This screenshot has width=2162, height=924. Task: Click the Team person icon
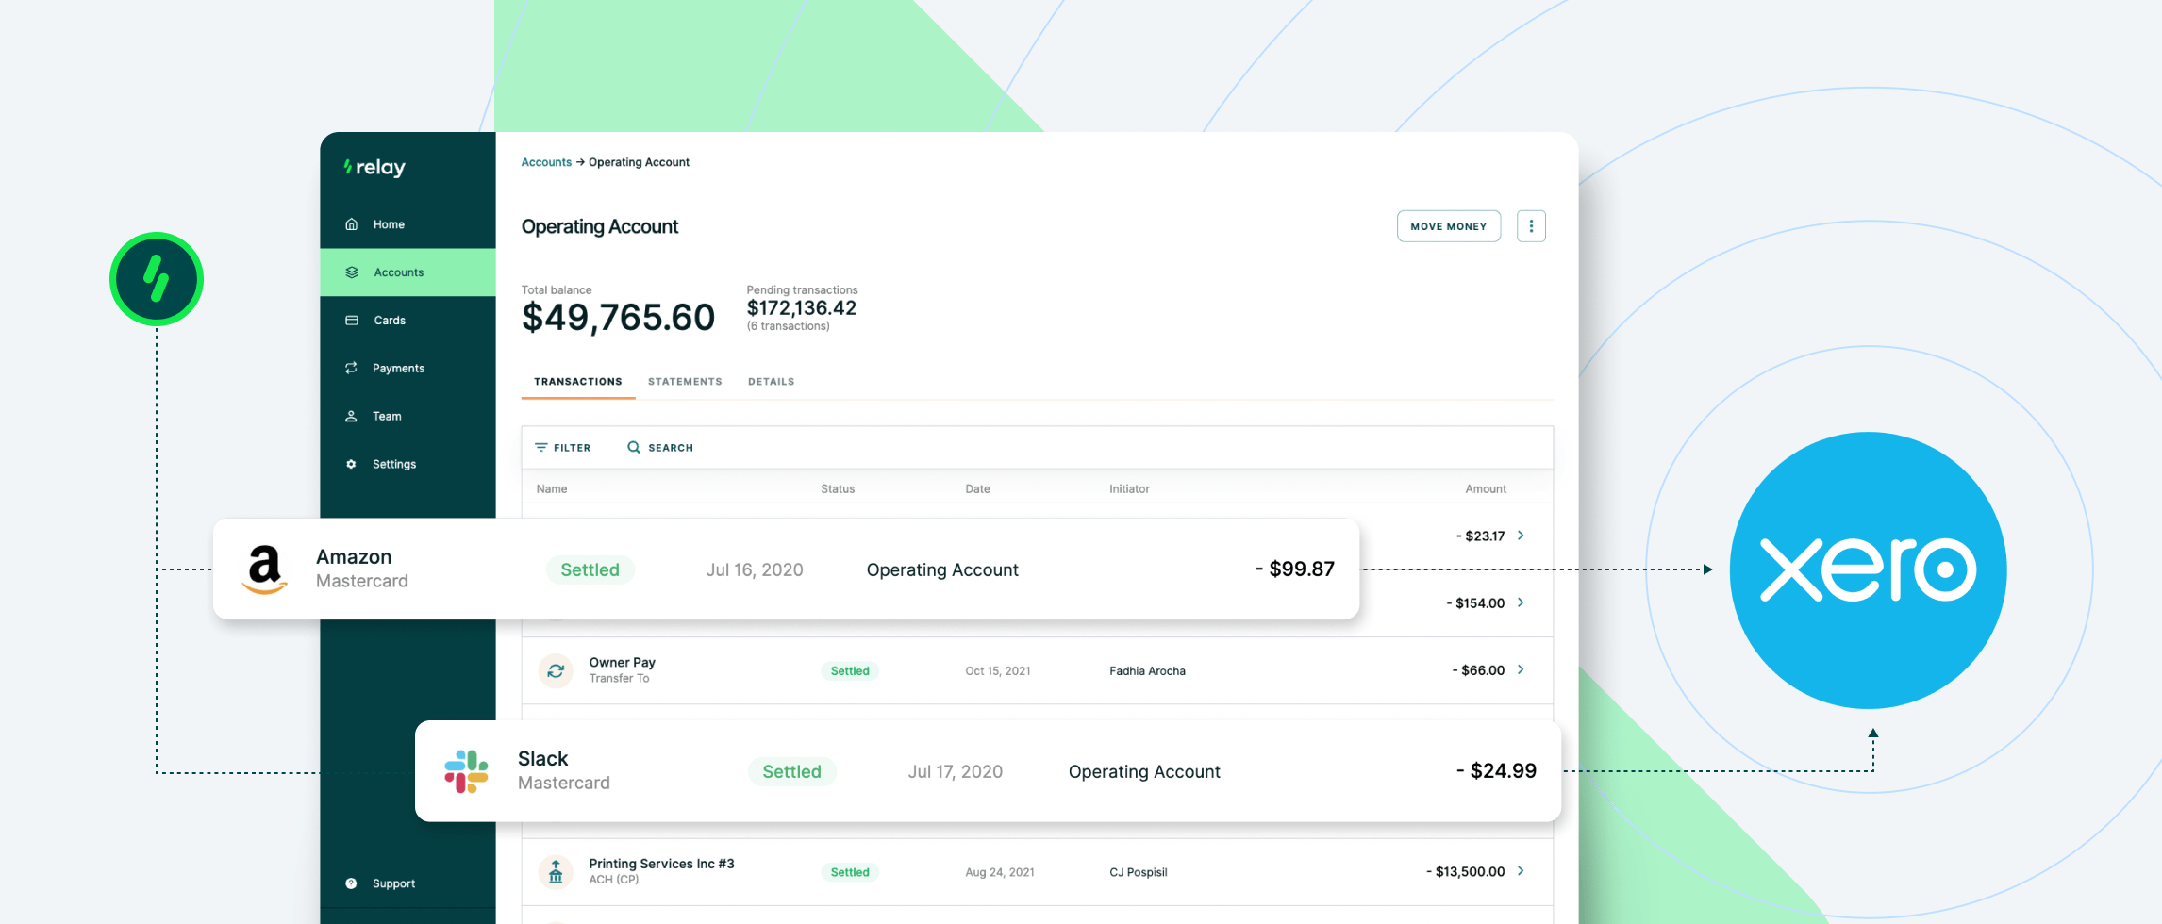(352, 416)
